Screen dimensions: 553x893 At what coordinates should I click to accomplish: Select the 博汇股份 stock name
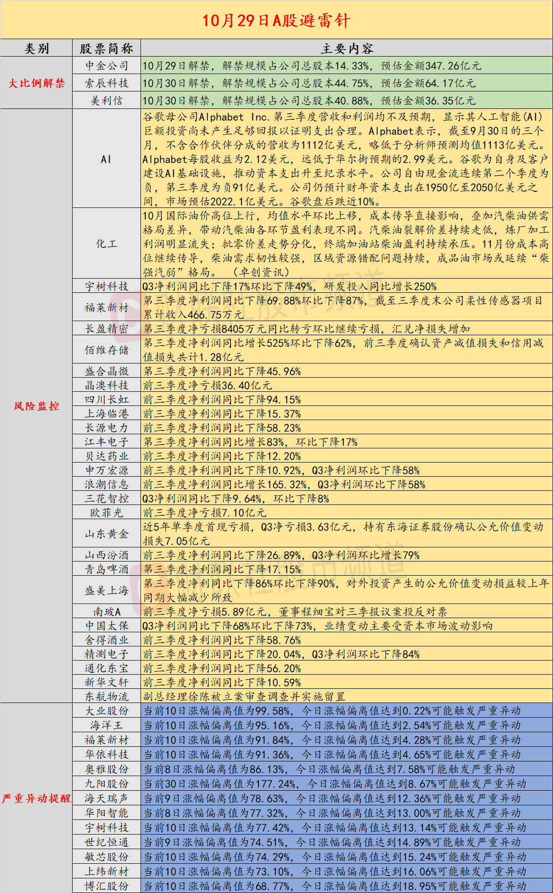(x=107, y=886)
